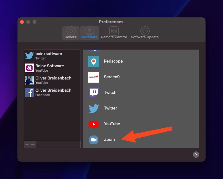Click YouTube label under Boinx Software
The height and width of the screenshot is (179, 223).
click(x=42, y=70)
